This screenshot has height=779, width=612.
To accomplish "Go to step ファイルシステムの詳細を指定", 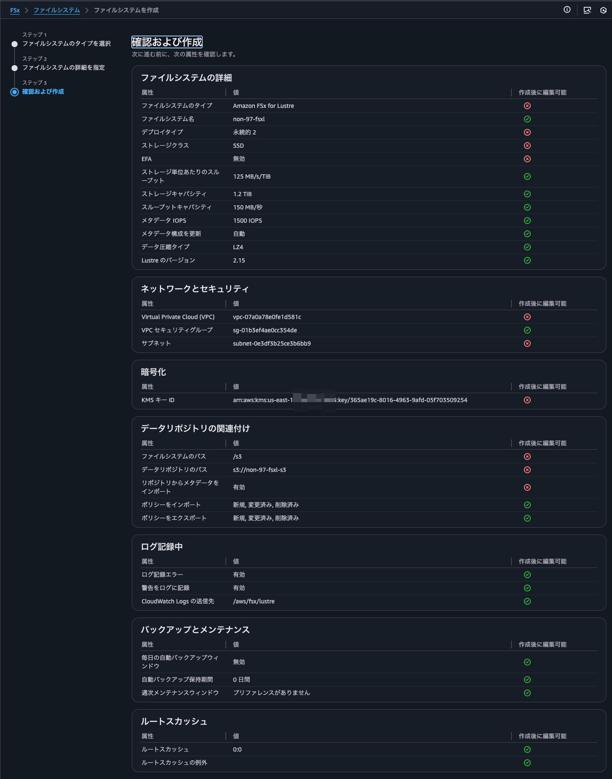I will point(64,68).
